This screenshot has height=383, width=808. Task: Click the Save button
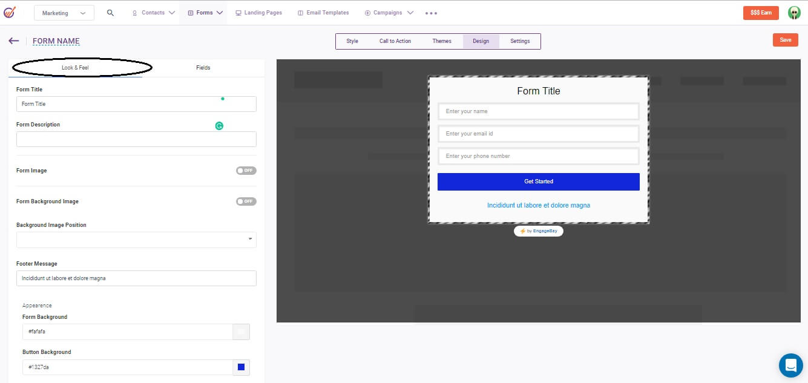coord(785,39)
